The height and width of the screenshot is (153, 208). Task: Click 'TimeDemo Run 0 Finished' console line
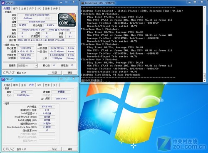100,14
